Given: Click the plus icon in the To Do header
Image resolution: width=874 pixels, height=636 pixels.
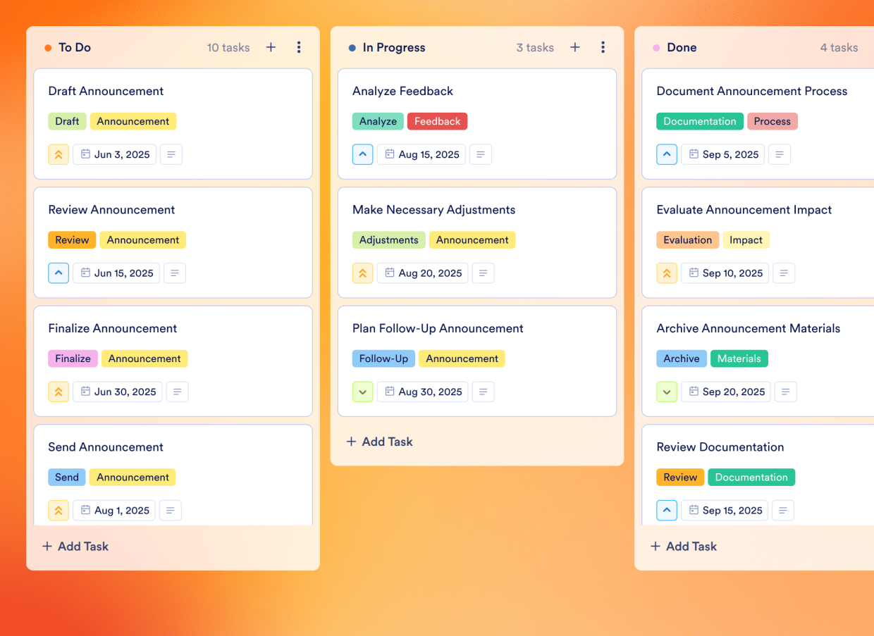Looking at the screenshot, I should coord(271,47).
